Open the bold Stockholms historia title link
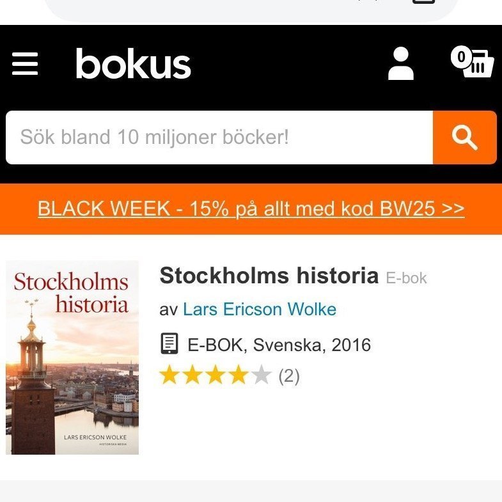This screenshot has width=502, height=502. (x=269, y=276)
